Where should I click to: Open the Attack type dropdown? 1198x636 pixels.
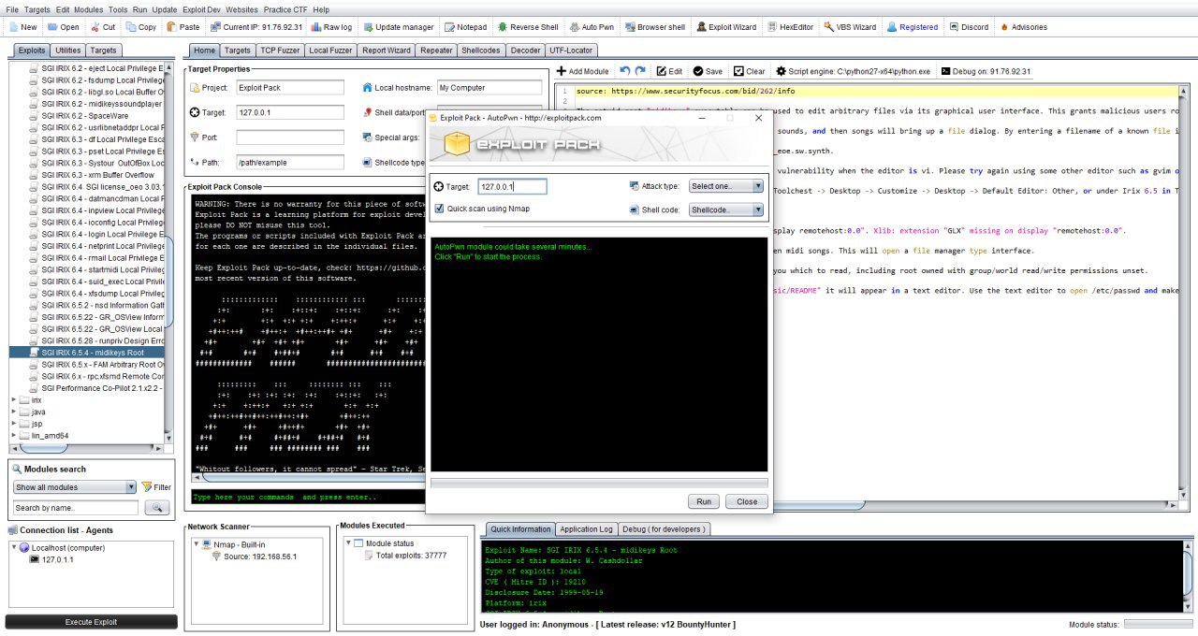(x=726, y=186)
